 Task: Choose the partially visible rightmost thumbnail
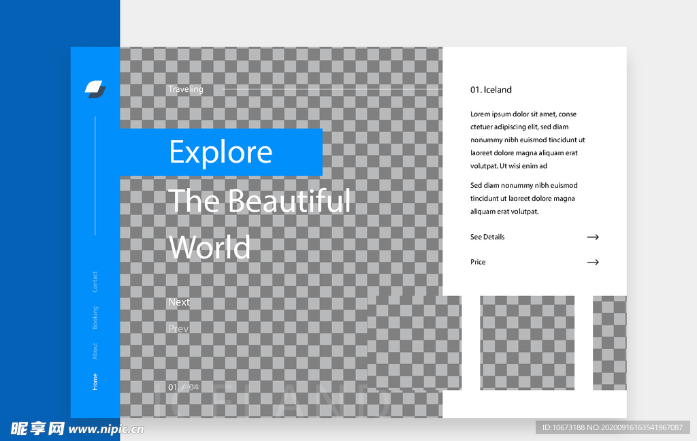click(609, 342)
